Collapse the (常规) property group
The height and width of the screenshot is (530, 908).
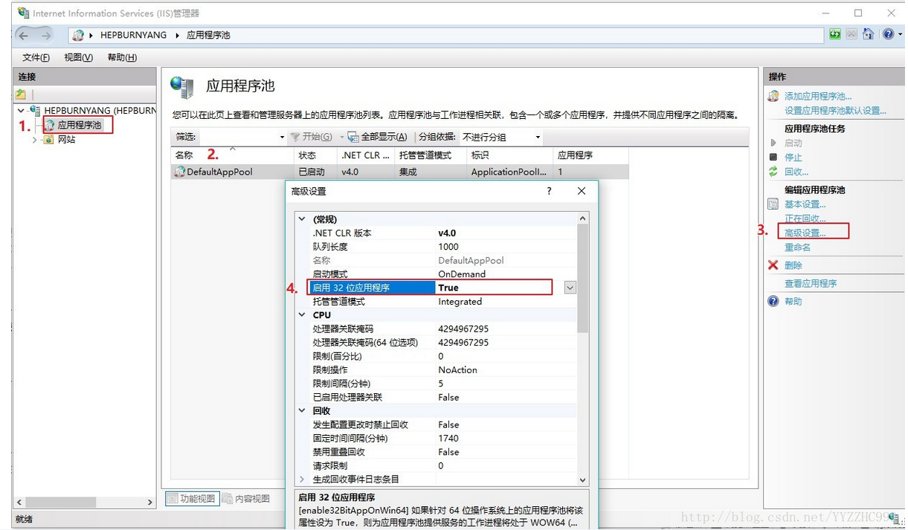point(302,219)
